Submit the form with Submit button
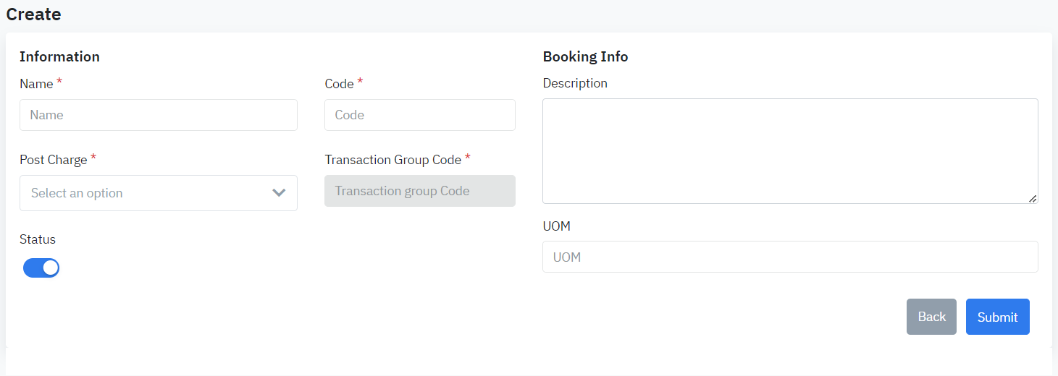 click(x=997, y=317)
